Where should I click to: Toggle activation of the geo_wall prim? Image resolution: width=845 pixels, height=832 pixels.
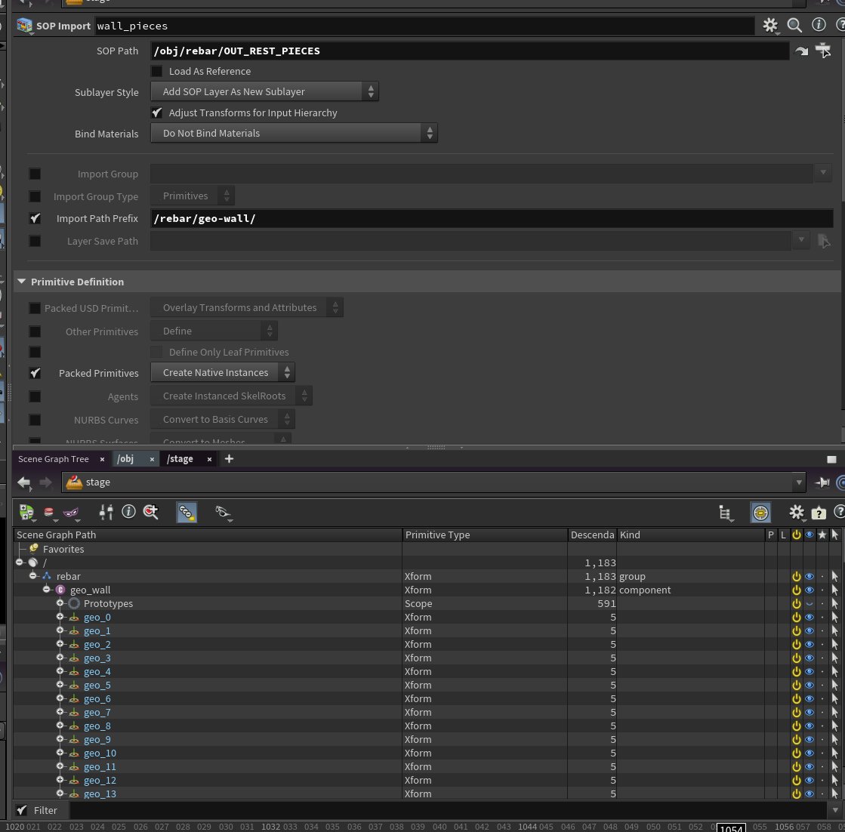pyautogui.click(x=797, y=590)
